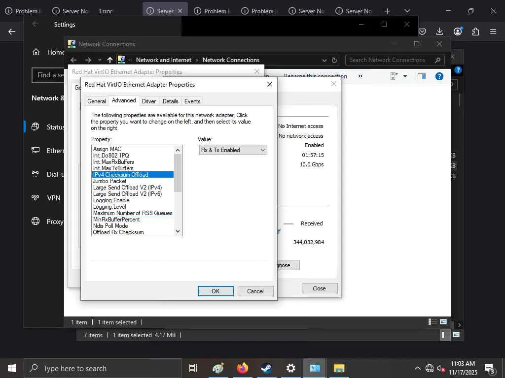Open a new browser tab
The height and width of the screenshot is (378, 505).
click(x=388, y=11)
